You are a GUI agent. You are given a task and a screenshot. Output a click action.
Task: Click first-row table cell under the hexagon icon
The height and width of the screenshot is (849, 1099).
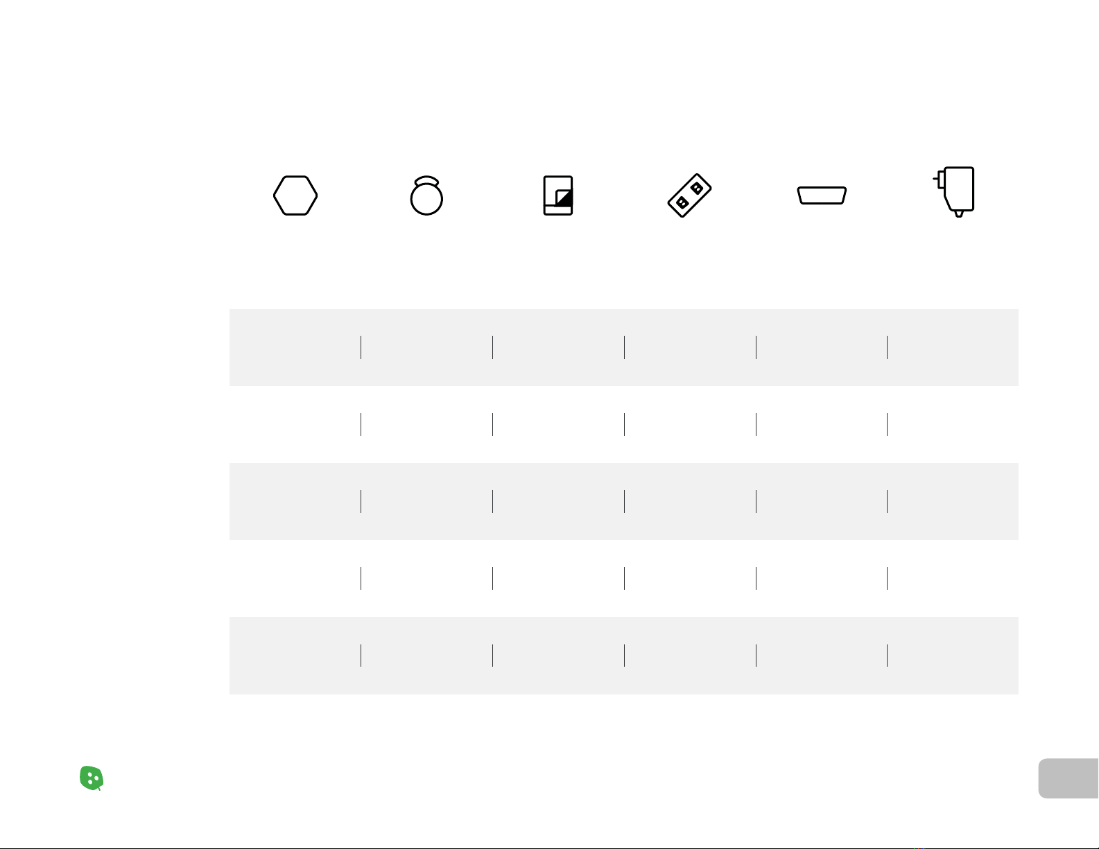coord(295,347)
